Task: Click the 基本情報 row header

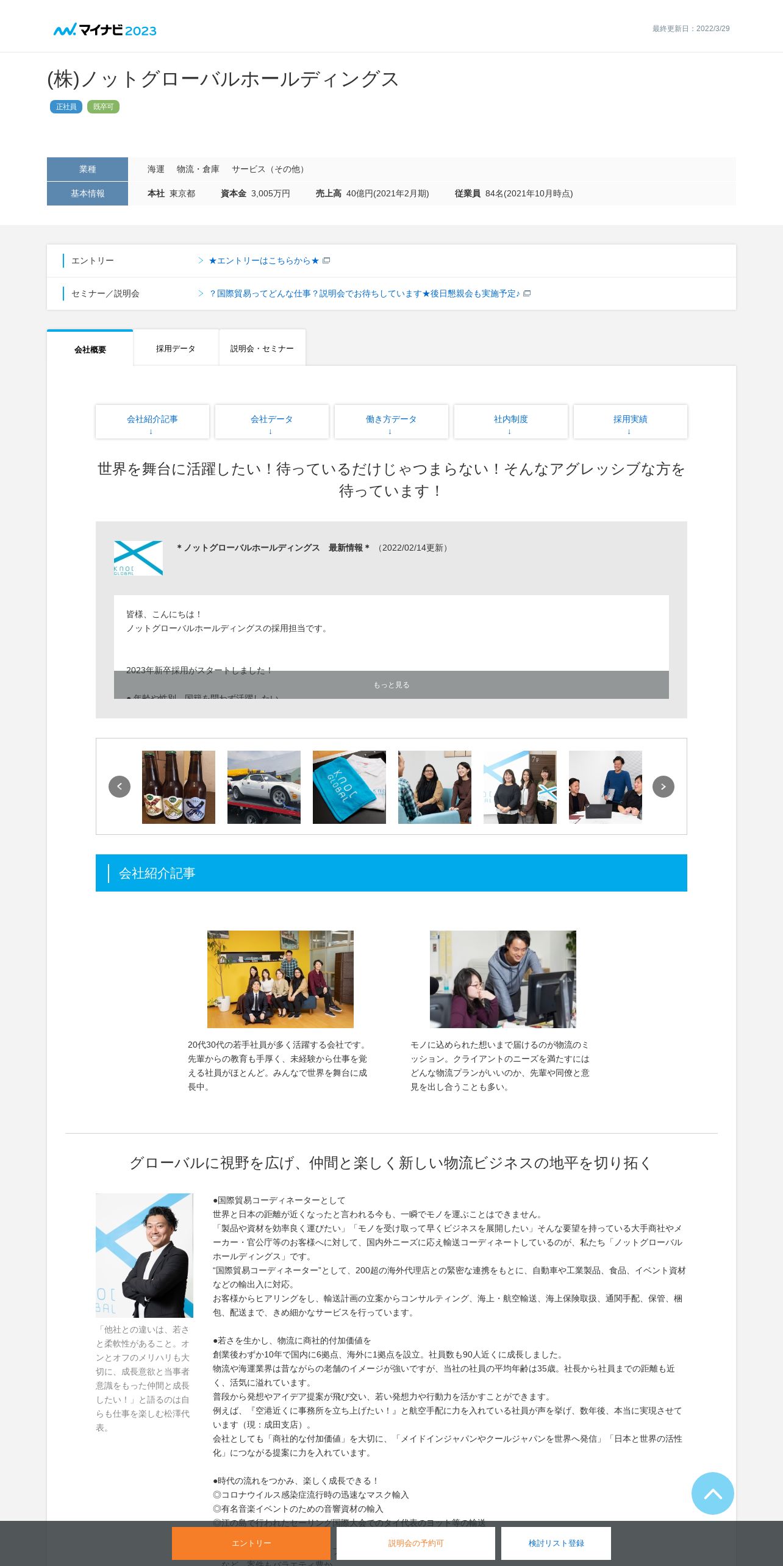Action: pos(87,193)
